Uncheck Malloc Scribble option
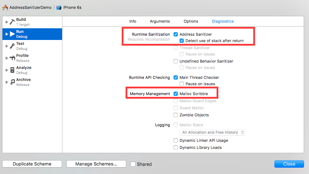 point(176,94)
